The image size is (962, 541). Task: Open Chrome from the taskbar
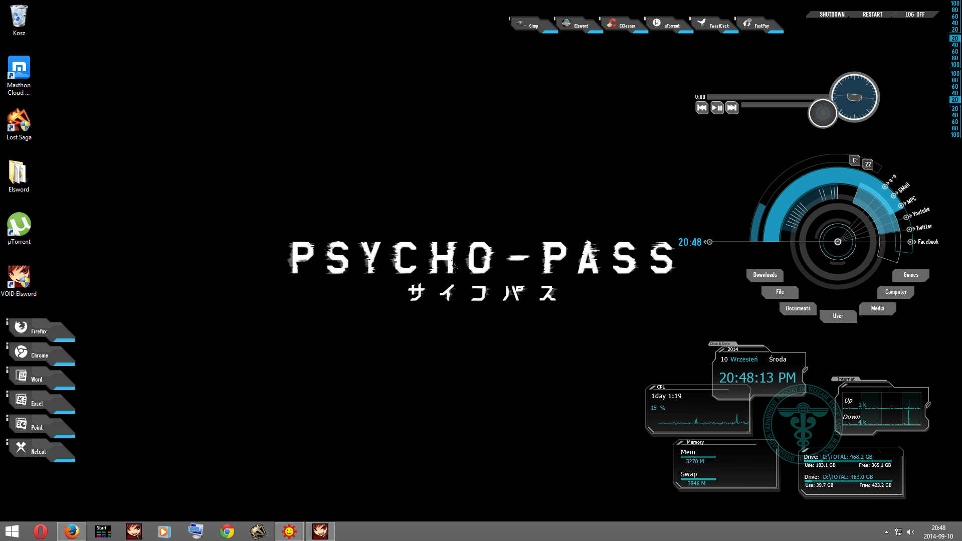click(227, 531)
